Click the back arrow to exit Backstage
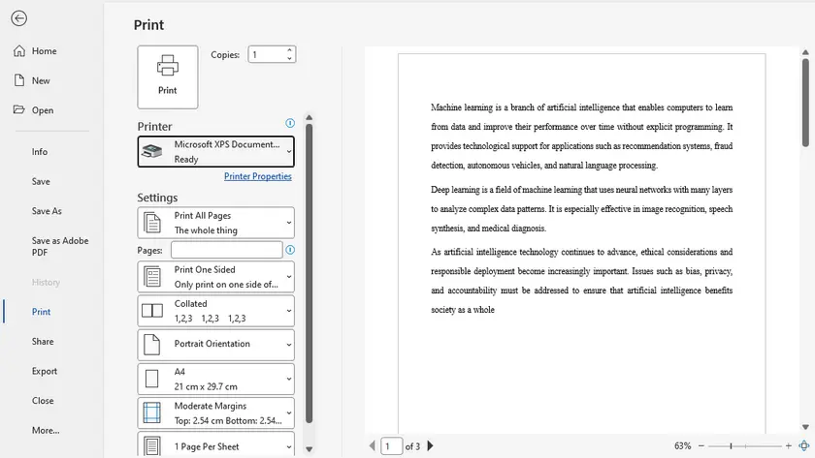 (x=18, y=18)
